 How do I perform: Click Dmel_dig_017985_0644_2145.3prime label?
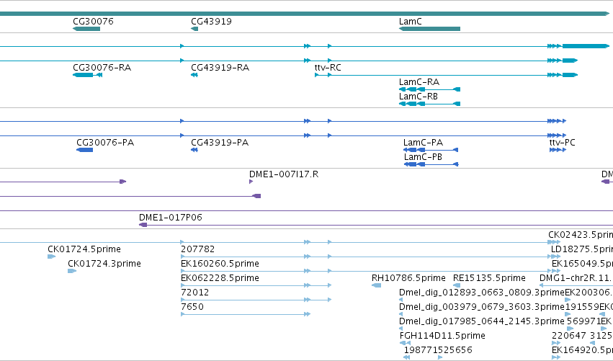[482, 321]
